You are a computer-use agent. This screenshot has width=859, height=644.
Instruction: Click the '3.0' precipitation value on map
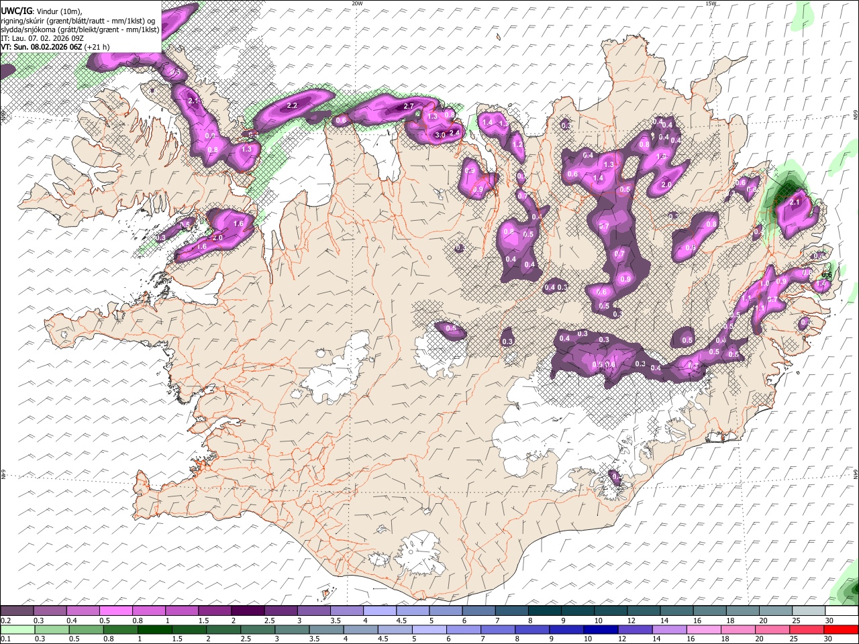[x=440, y=135]
